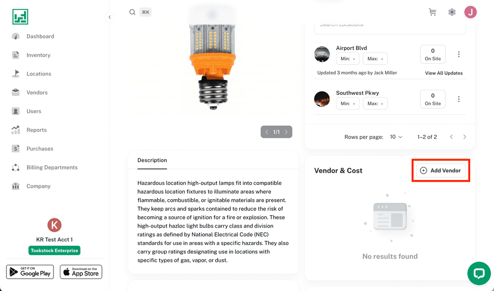Image resolution: width=494 pixels, height=291 pixels.
Task: Open the live chat bubble
Action: pos(479,273)
